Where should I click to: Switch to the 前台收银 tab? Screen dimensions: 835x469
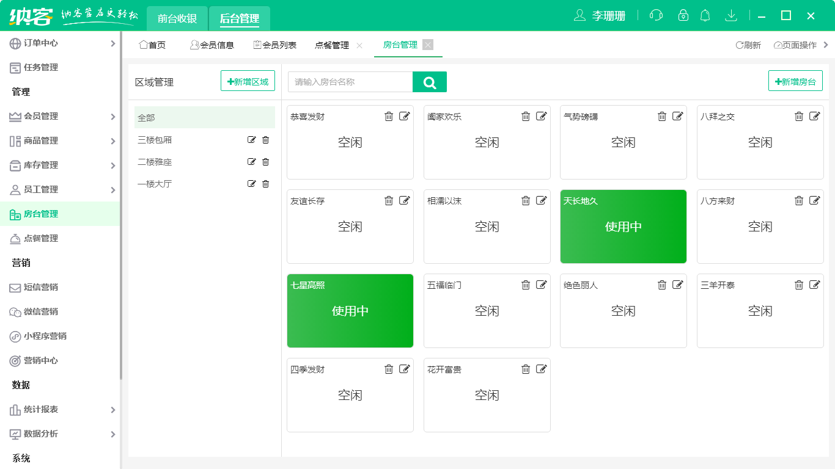pyautogui.click(x=176, y=18)
